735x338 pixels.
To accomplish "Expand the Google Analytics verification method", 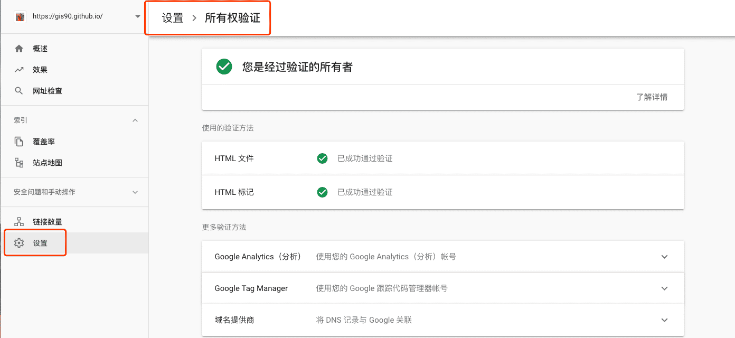I will click(664, 257).
